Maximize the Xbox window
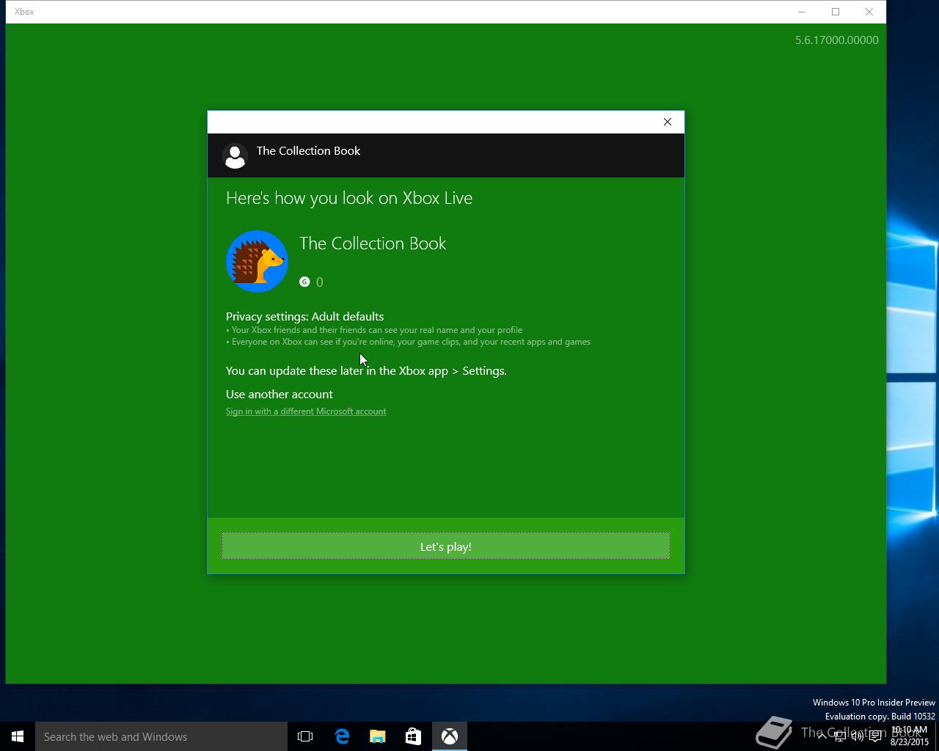The height and width of the screenshot is (751, 939). 836,12
